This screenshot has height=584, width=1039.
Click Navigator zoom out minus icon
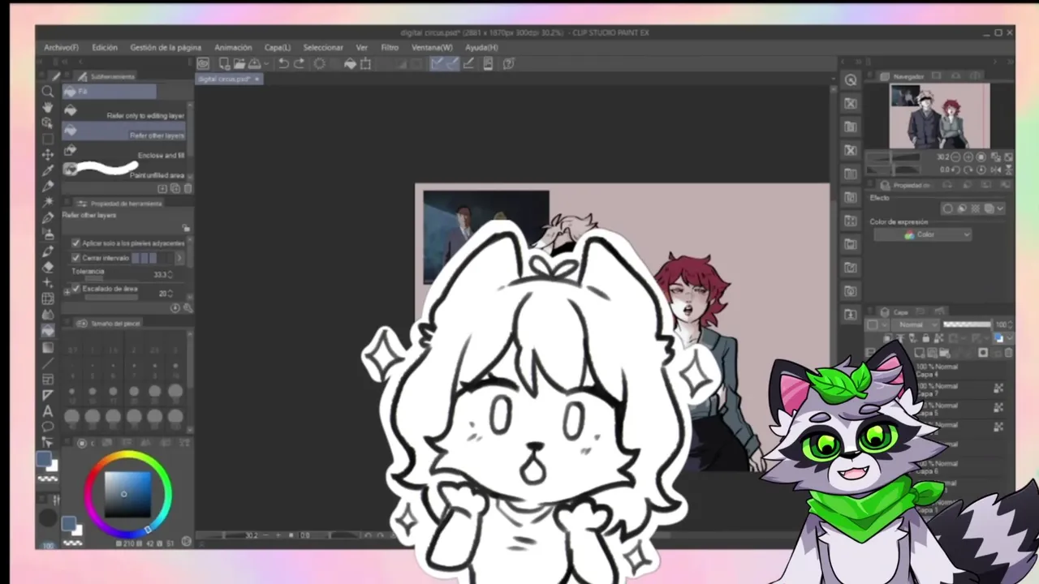955,157
